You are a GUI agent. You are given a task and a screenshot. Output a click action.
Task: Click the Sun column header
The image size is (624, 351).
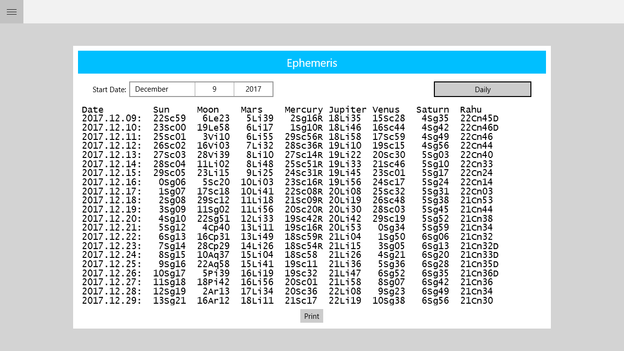pyautogui.click(x=161, y=110)
